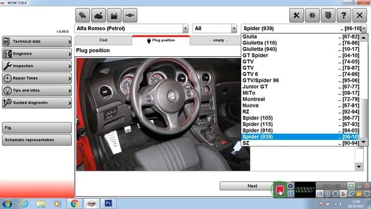
Task: Click the Tips and infos bulb icon
Action: [x=8, y=91]
